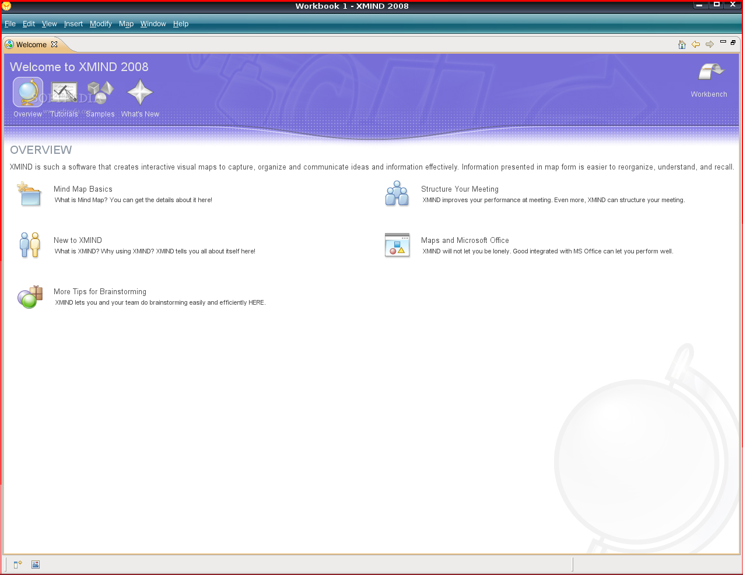Click the 'What is Mind Map?' description text
743x575 pixels.
134,200
